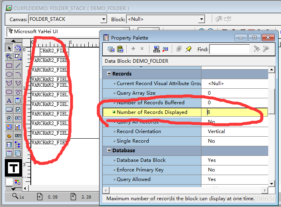Collapse the Database property group
281x207 pixels.
pos(109,150)
